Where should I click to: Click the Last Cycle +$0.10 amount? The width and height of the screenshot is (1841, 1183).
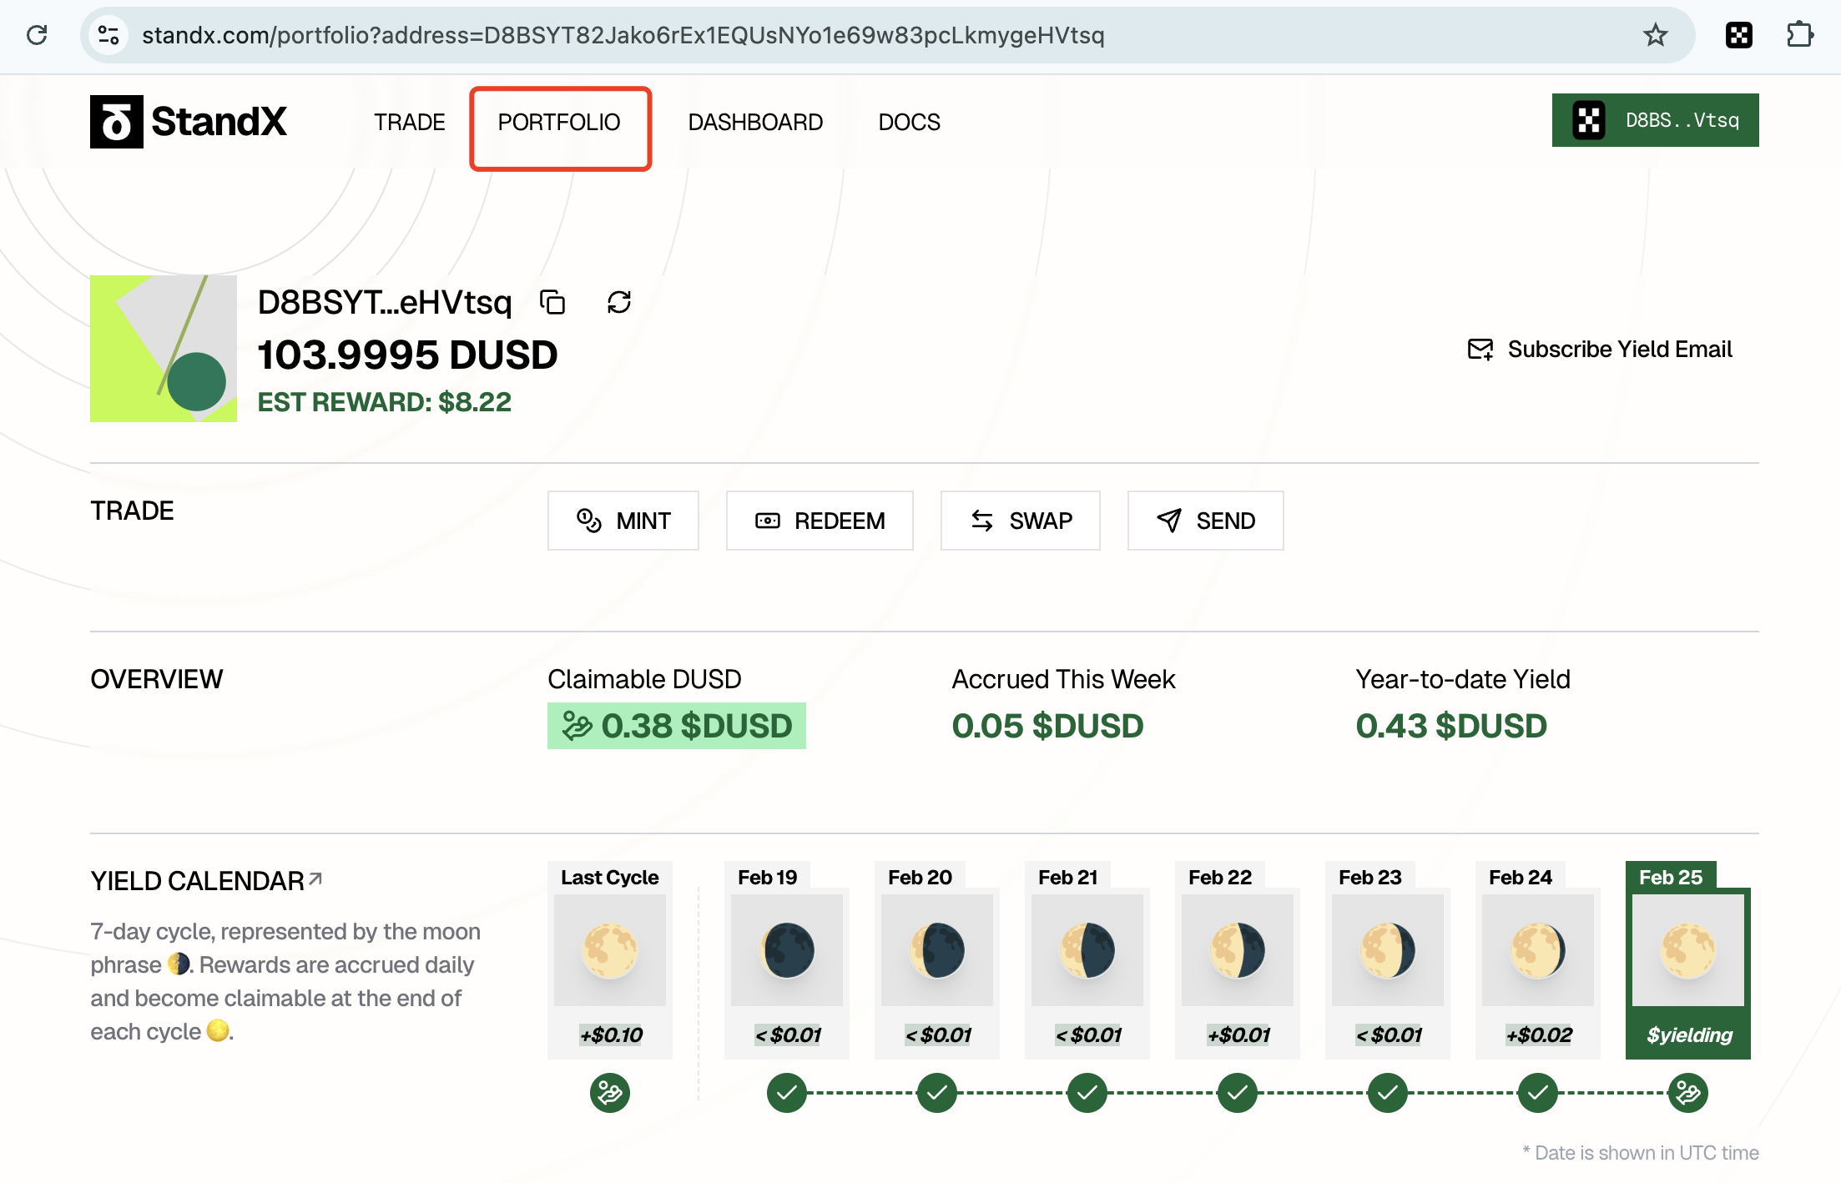coord(612,1035)
